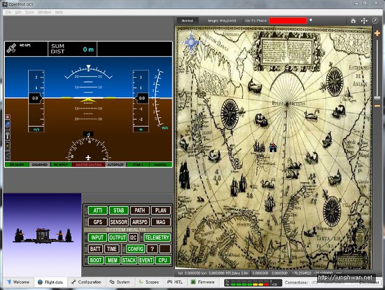Switch to the Welcome tab
Image resolution: width=385 pixels, height=290 pixels.
18,282
